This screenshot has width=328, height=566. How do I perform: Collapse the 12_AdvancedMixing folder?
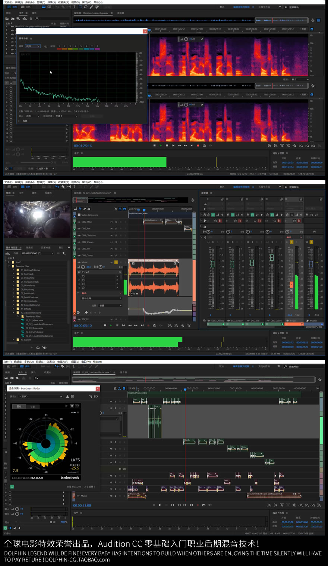point(13,313)
